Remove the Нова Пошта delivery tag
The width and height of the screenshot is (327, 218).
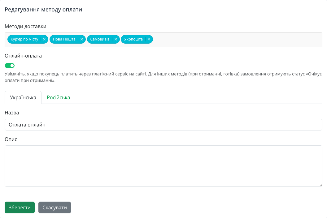(x=82, y=39)
